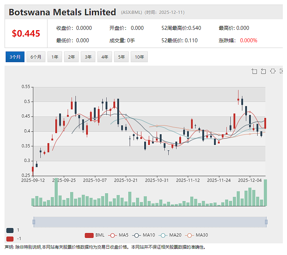287x255 pixels.
Task: Show the 10年 chart range
Action: (x=139, y=57)
